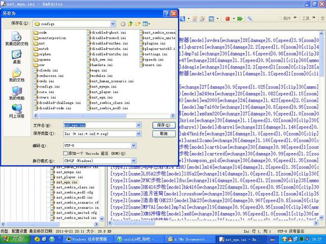Click the horizontal scrollbar of the Save As file list
This screenshot has width=326, height=244.
pyautogui.click(x=82, y=116)
